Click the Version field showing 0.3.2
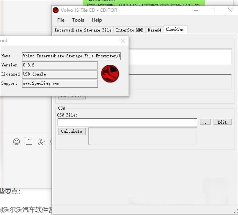The height and width of the screenshot is (215, 238). pos(60,65)
